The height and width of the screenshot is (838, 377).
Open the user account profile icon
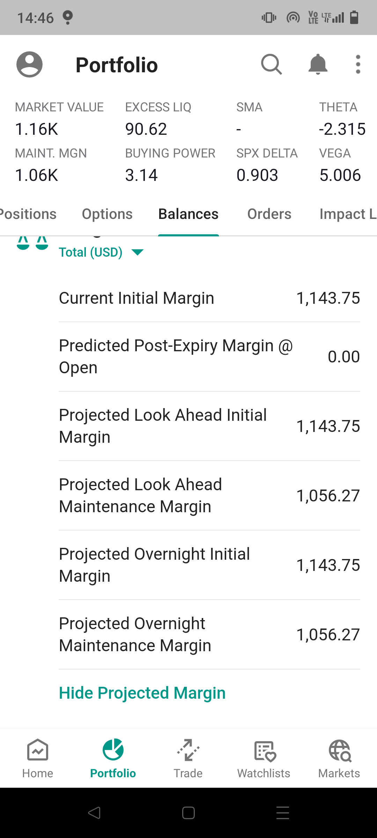coord(30,65)
